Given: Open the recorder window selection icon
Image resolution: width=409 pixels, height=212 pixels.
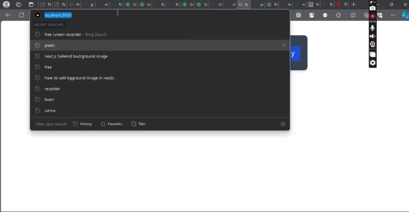Looking at the screenshot, I should tap(373, 54).
